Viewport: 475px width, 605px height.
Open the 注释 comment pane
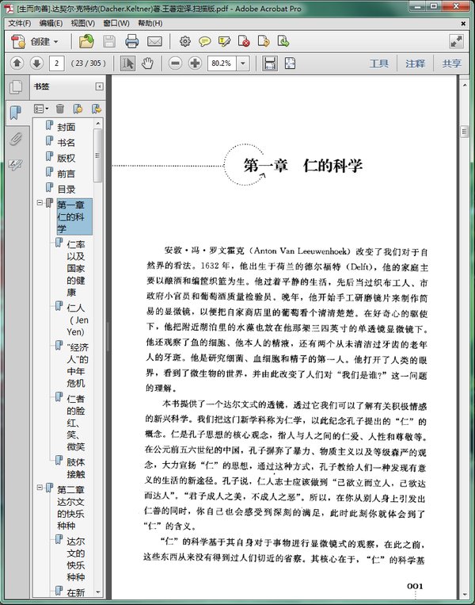tap(415, 63)
